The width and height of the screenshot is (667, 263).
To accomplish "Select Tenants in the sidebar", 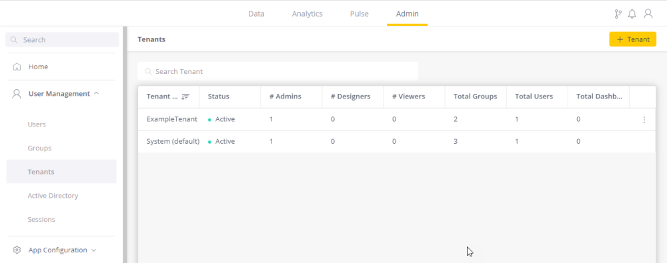I will 61,172.
